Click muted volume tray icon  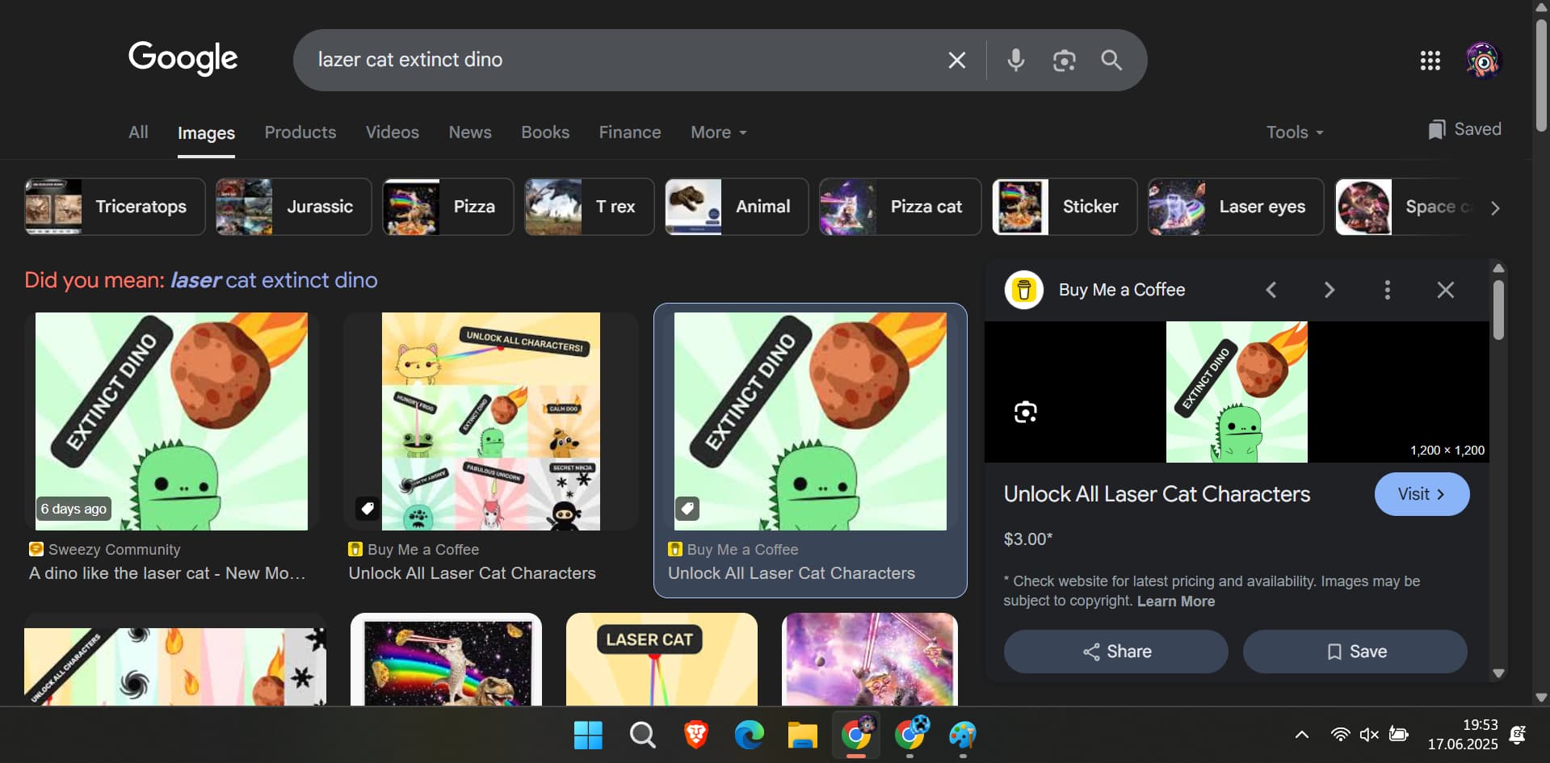(1369, 735)
